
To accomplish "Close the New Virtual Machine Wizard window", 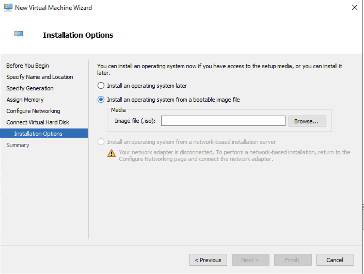I will [x=354, y=7].
